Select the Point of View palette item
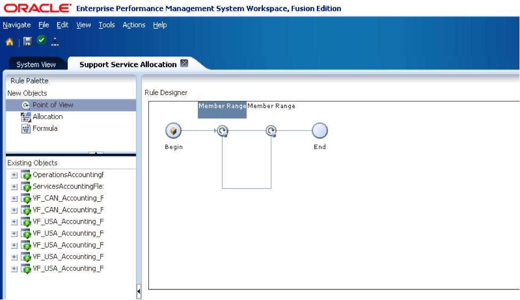Viewport: 520px width, 300px height. (x=71, y=105)
